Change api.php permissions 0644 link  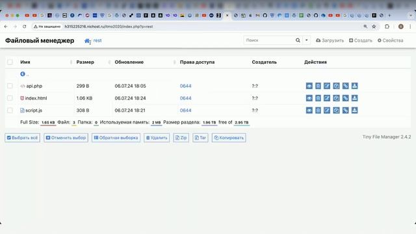[x=185, y=86]
